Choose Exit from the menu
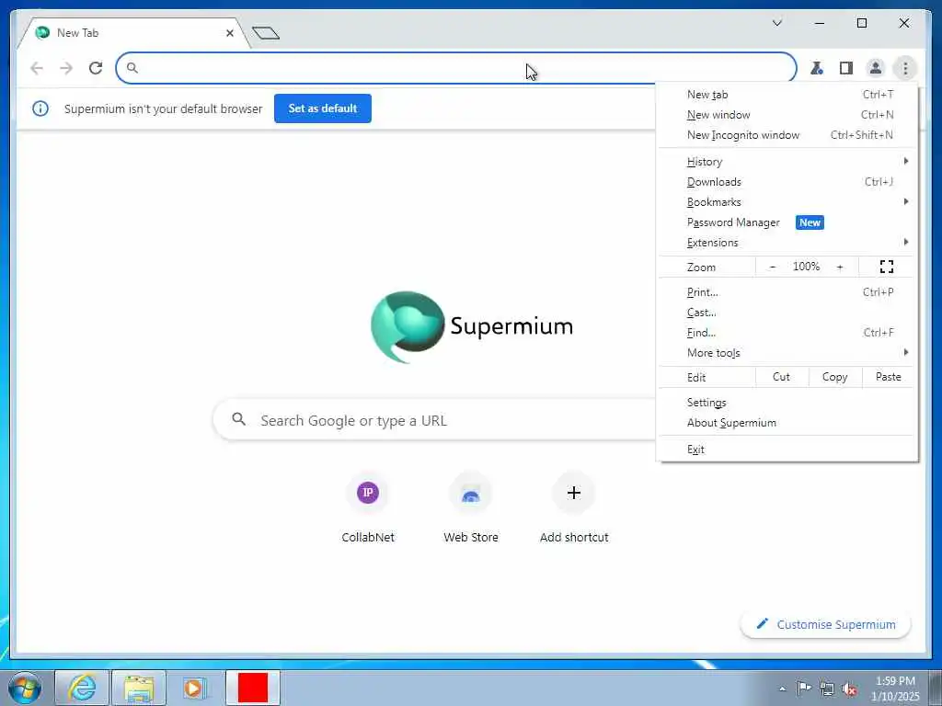This screenshot has width=942, height=706. point(787,450)
